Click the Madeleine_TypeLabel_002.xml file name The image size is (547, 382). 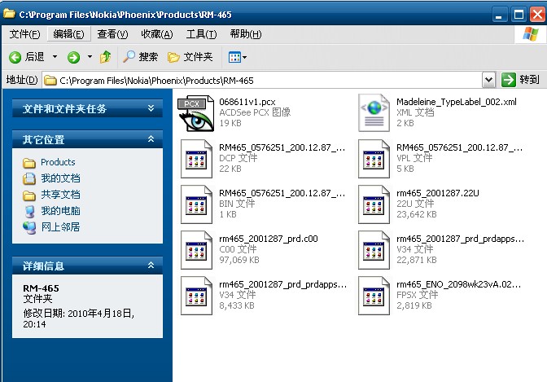(457, 102)
